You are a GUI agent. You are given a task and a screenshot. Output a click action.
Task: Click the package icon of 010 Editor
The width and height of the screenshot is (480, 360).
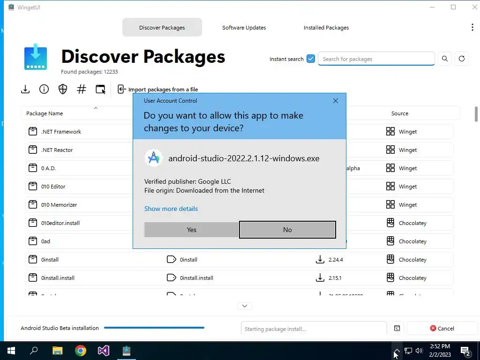click(33, 187)
